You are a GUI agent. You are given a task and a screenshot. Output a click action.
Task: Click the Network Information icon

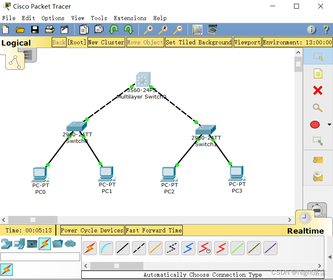pyautogui.click(x=311, y=30)
